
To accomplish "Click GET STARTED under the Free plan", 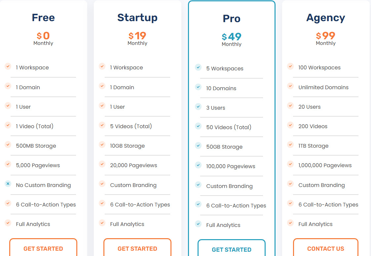I will pos(43,248).
